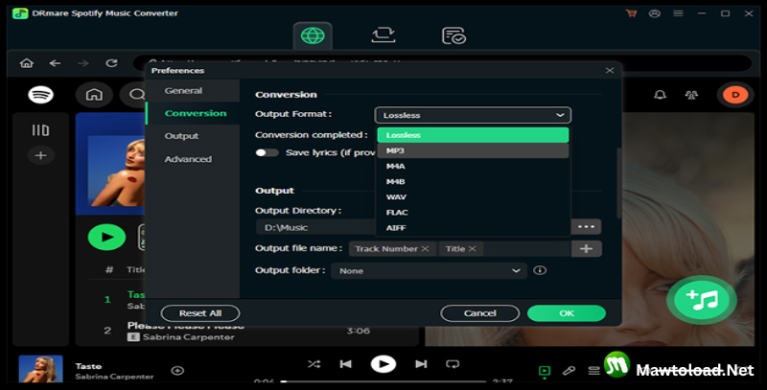Skip to previous track
The height and width of the screenshot is (390, 767).
point(346,364)
